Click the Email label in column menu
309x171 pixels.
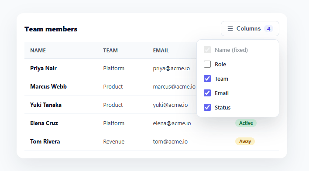[x=222, y=93]
